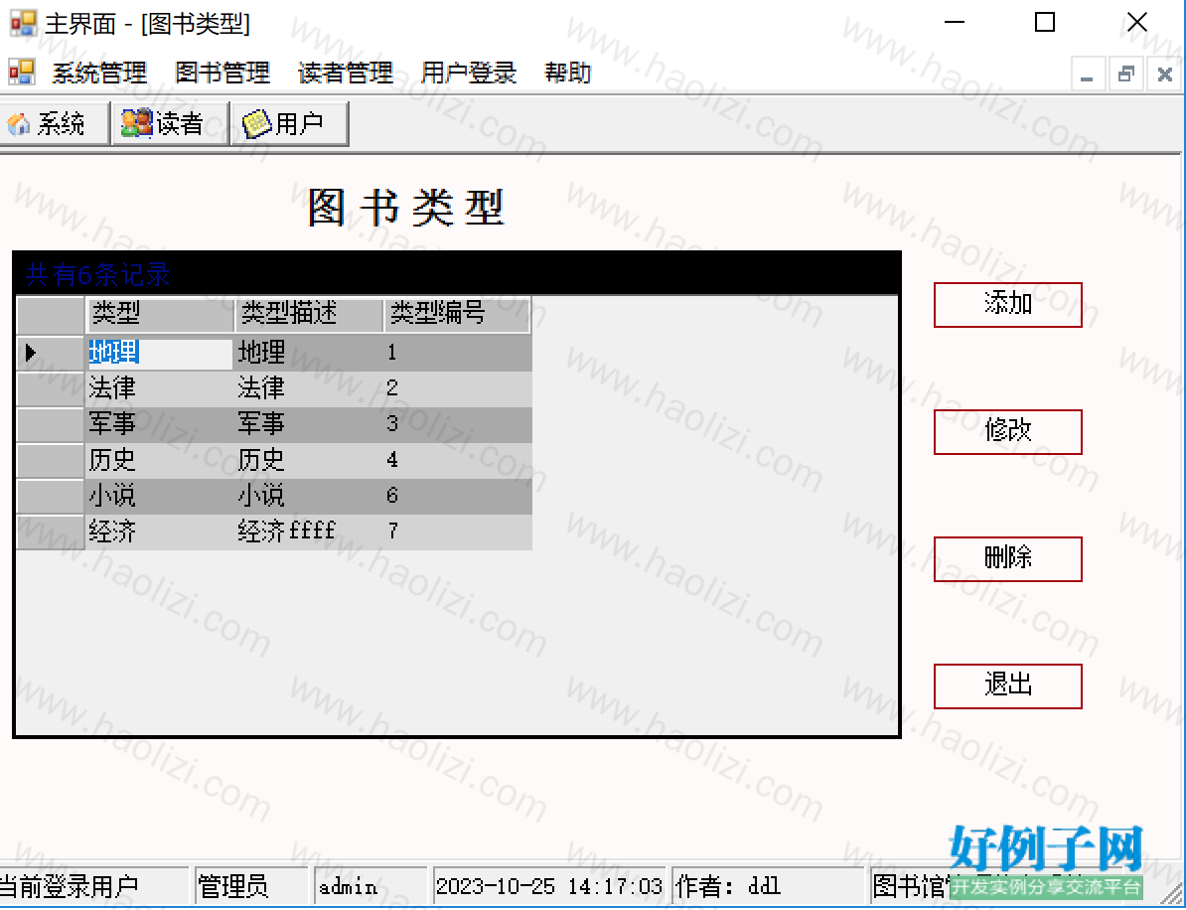Screen dimensions: 1186x910
Task: Click the type number 3 cell
Action: pos(457,423)
